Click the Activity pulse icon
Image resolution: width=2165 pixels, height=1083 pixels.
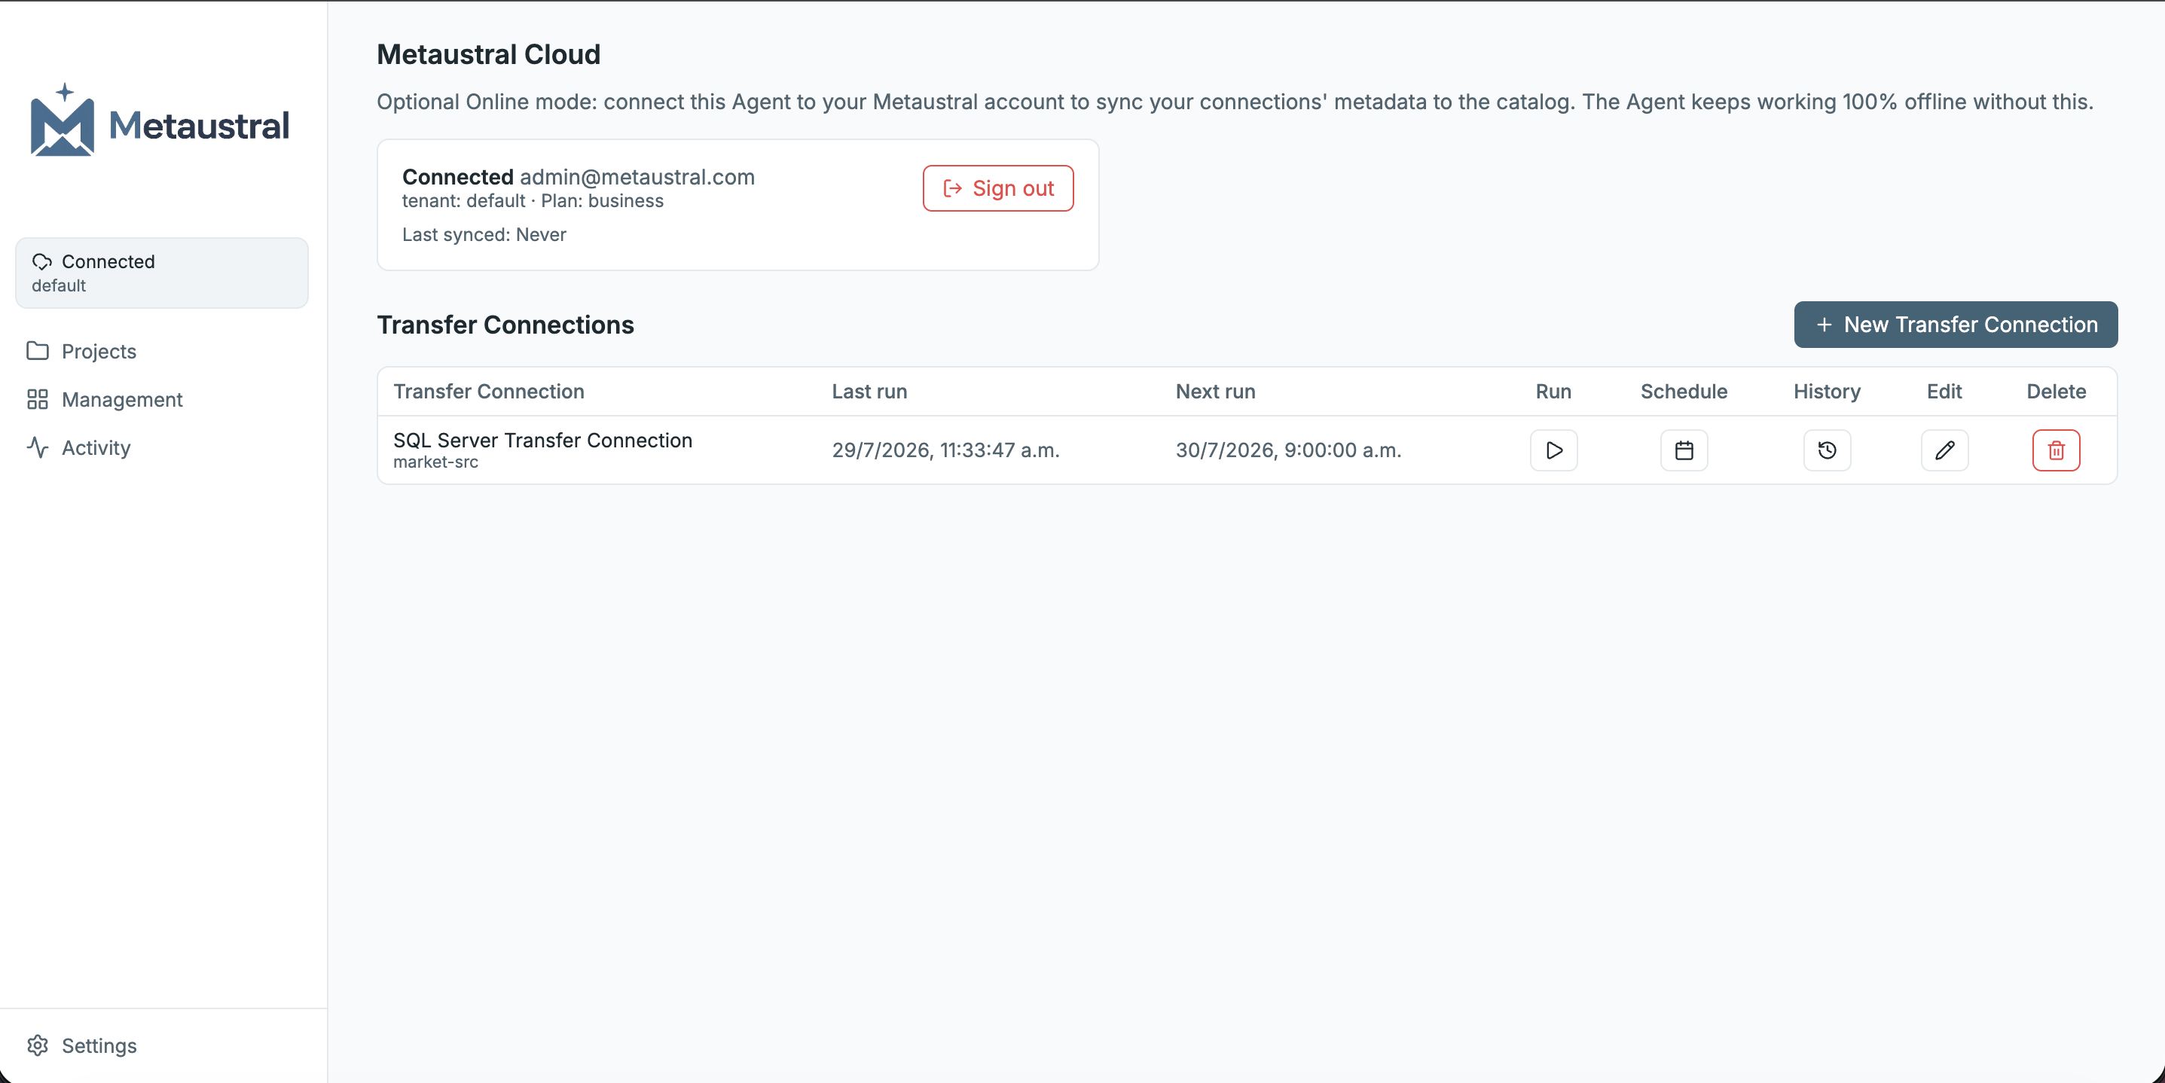[38, 447]
